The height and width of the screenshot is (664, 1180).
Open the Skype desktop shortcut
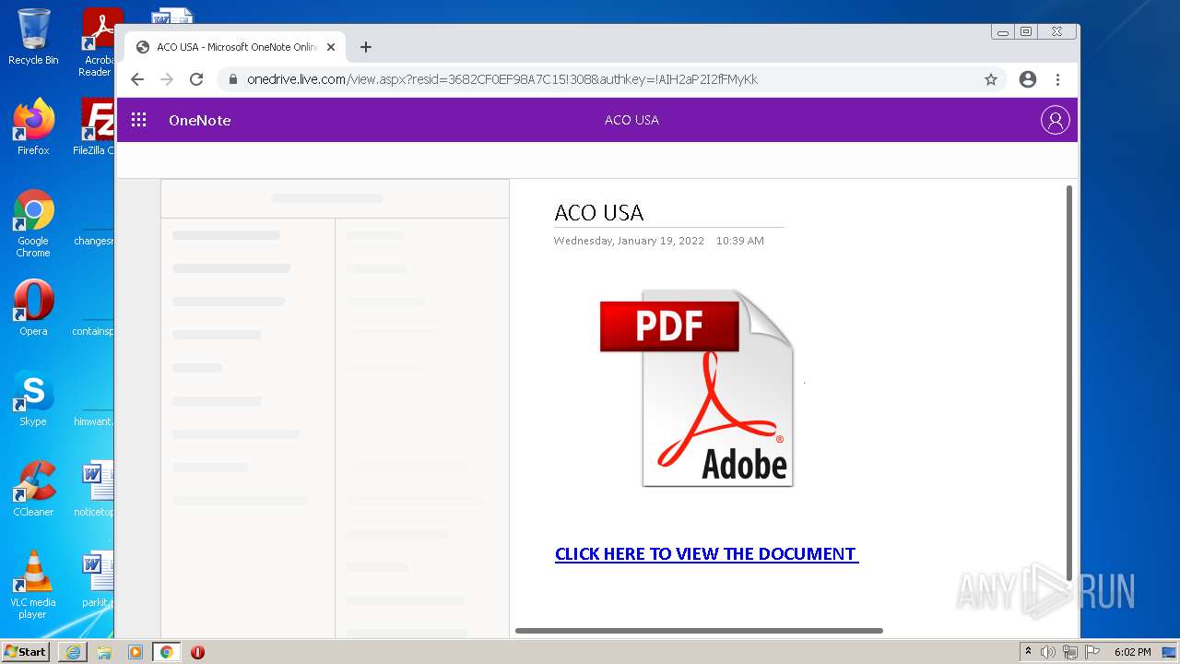tap(33, 398)
